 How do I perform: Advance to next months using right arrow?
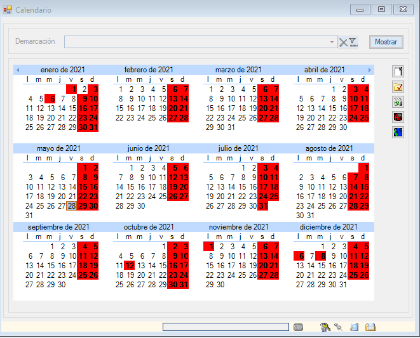point(369,70)
